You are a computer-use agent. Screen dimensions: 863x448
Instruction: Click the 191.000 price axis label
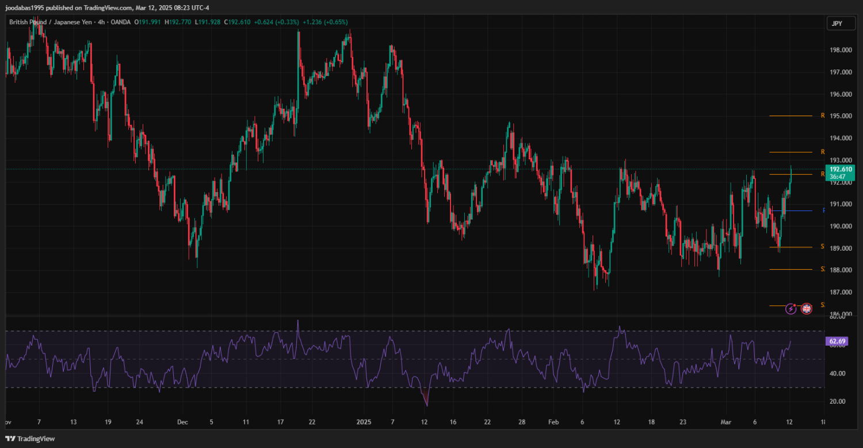(x=840, y=204)
